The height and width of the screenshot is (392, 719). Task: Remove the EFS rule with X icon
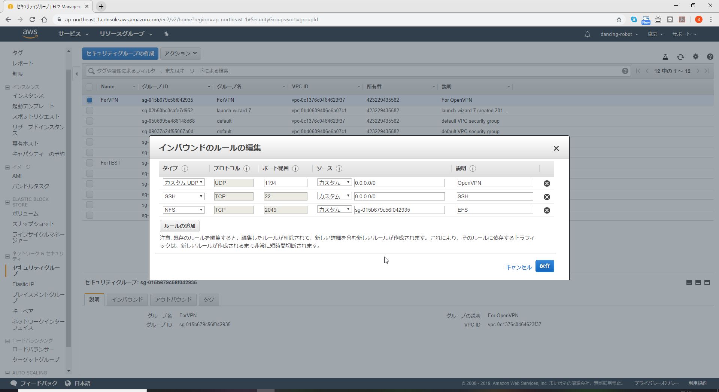(547, 210)
